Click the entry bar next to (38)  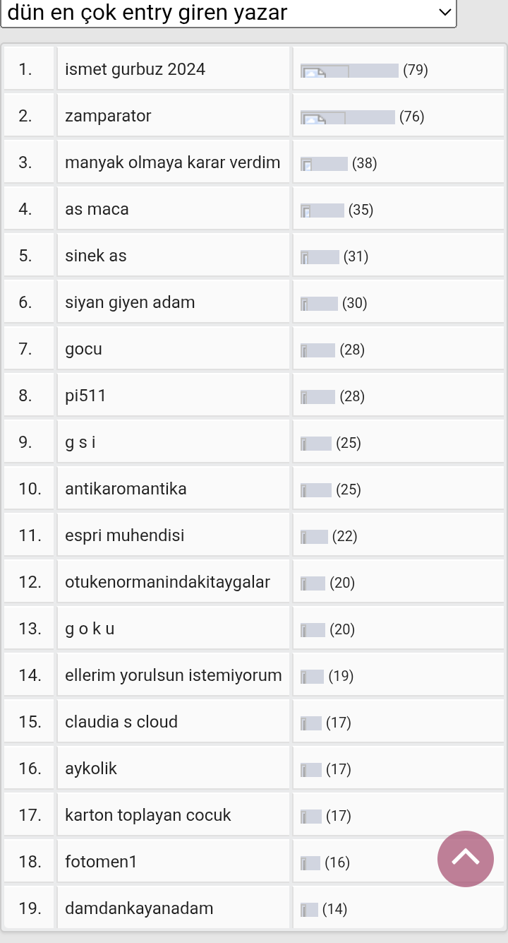coord(325,164)
